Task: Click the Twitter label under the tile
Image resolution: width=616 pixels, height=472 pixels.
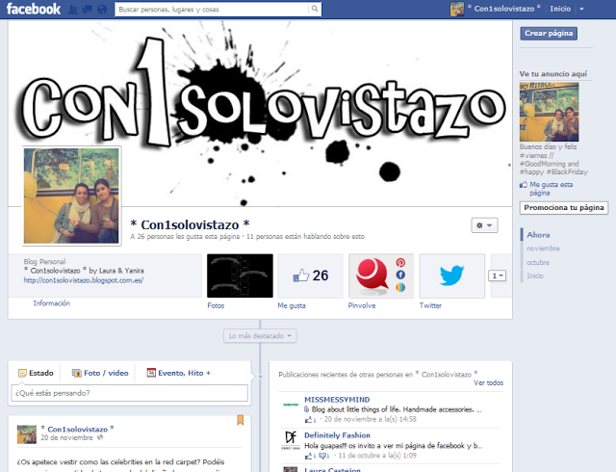Action: click(x=430, y=305)
